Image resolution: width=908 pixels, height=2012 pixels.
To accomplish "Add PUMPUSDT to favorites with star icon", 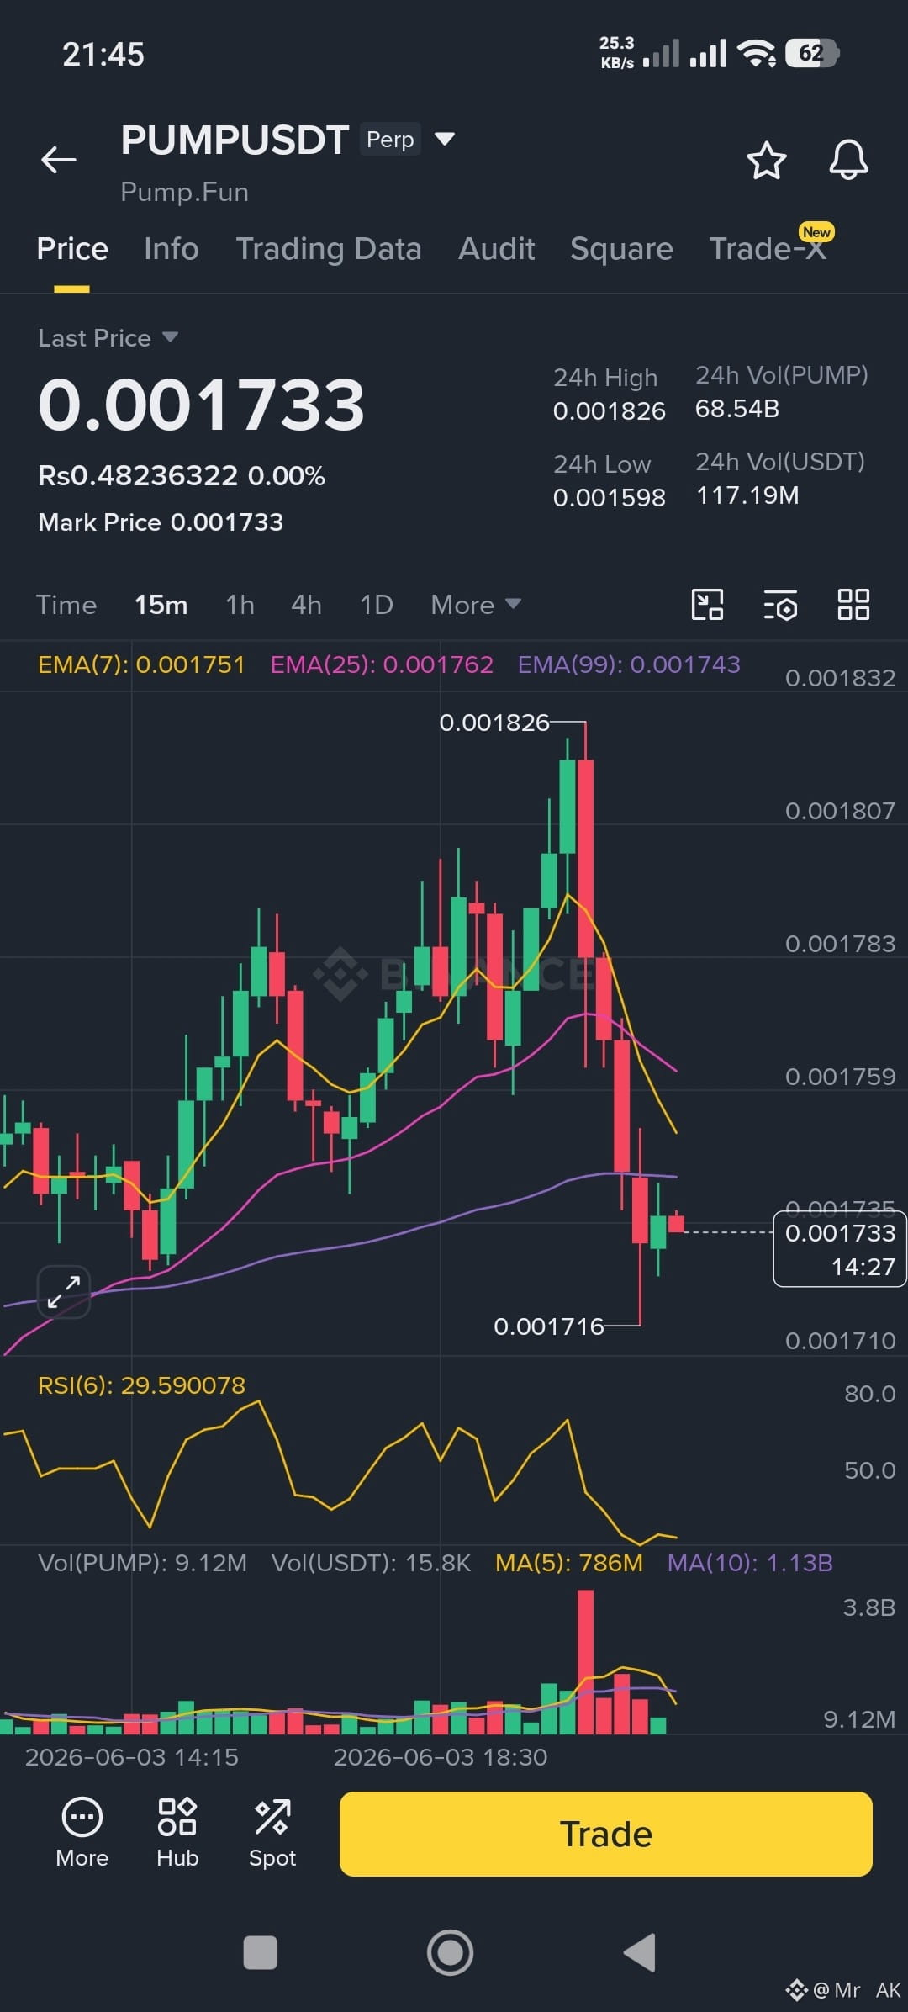I will (x=766, y=160).
